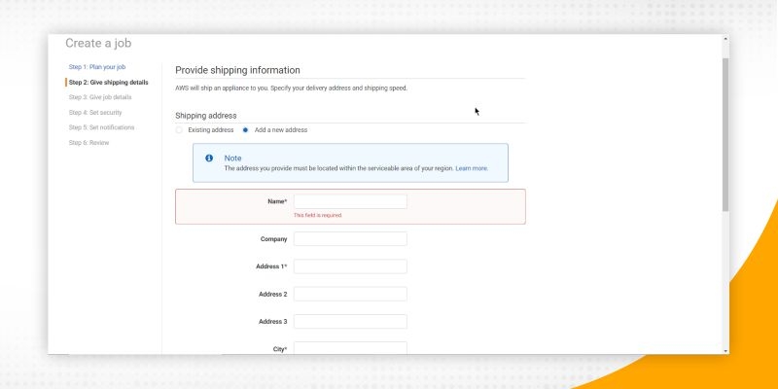This screenshot has width=778, height=389.
Task: Select Step 2: Give shipping details
Action: coord(108,82)
